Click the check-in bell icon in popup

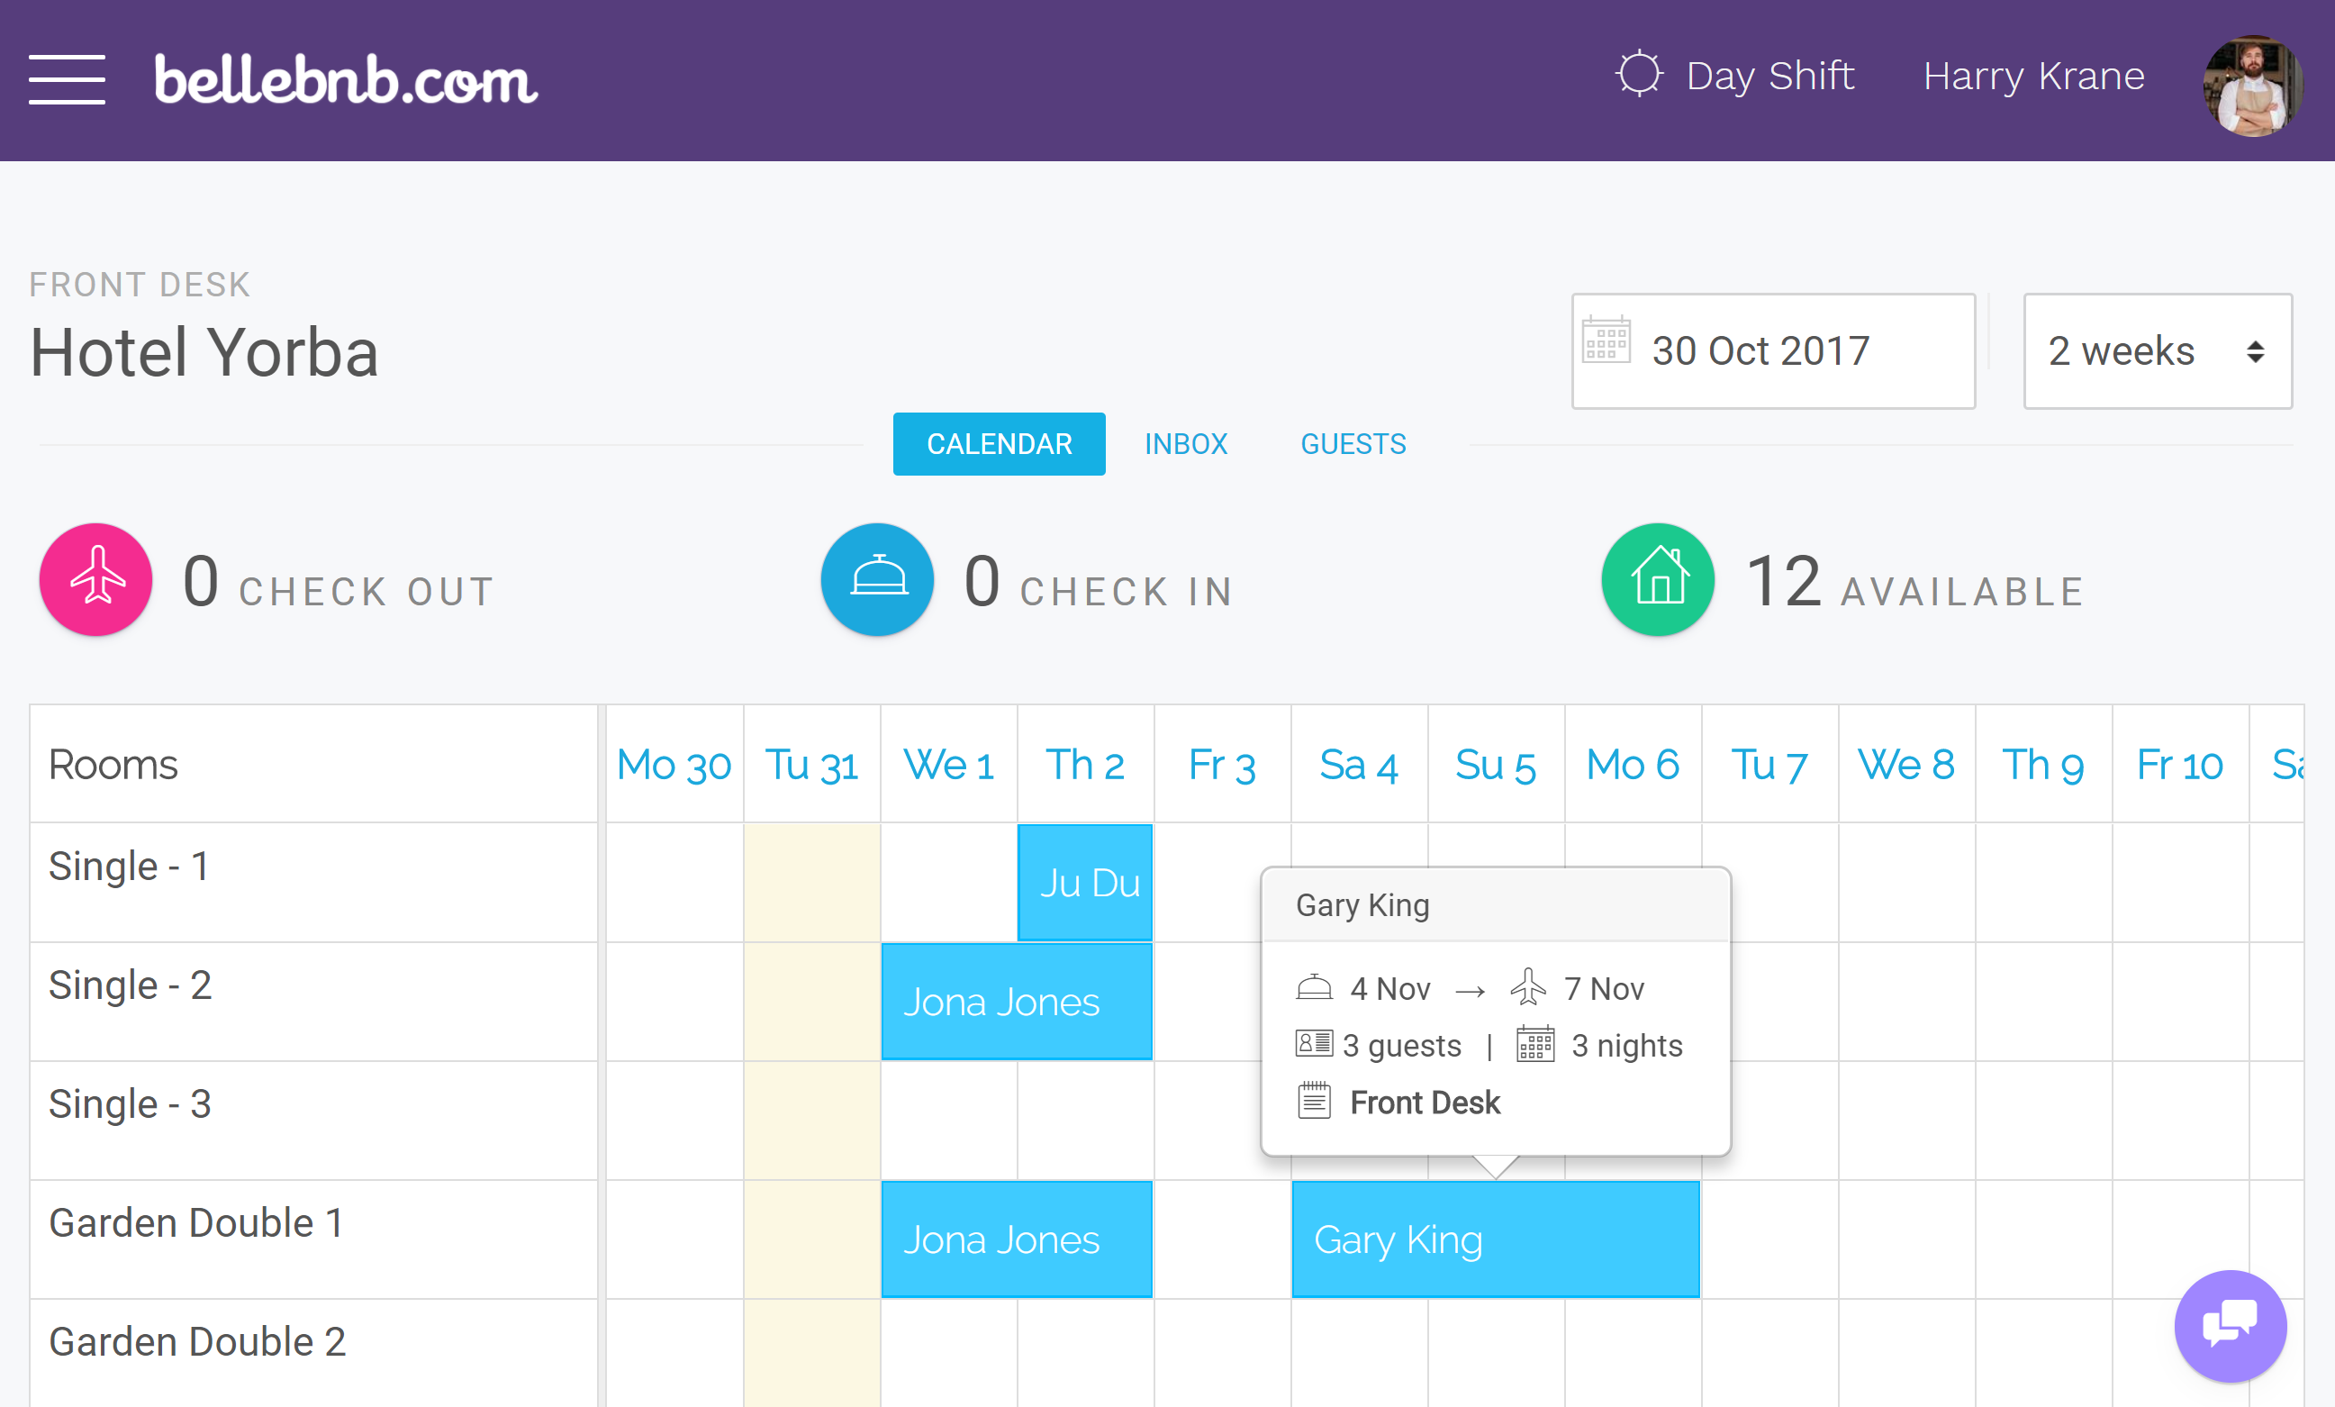[1314, 988]
